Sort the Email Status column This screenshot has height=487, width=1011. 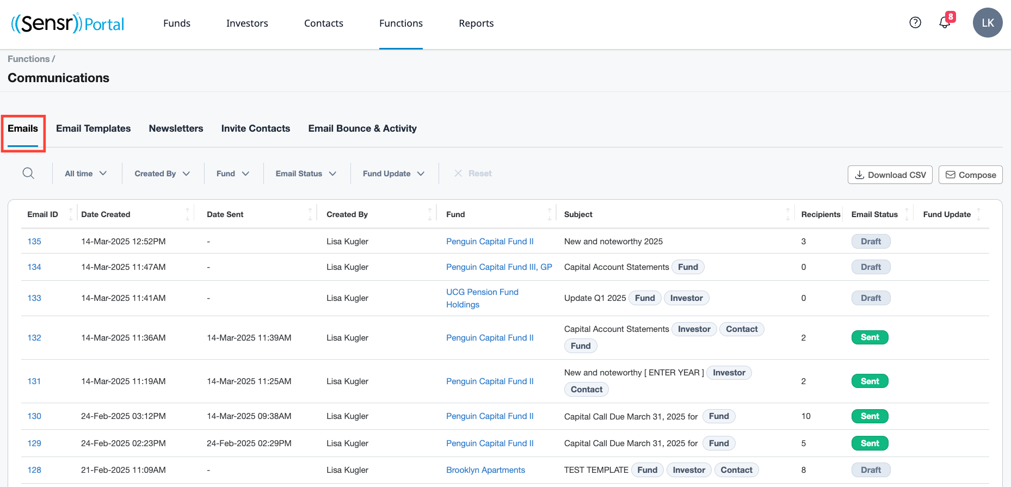(x=907, y=214)
